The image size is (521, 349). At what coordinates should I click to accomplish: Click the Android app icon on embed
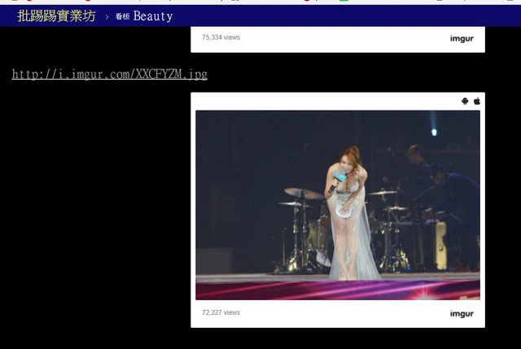(x=465, y=101)
